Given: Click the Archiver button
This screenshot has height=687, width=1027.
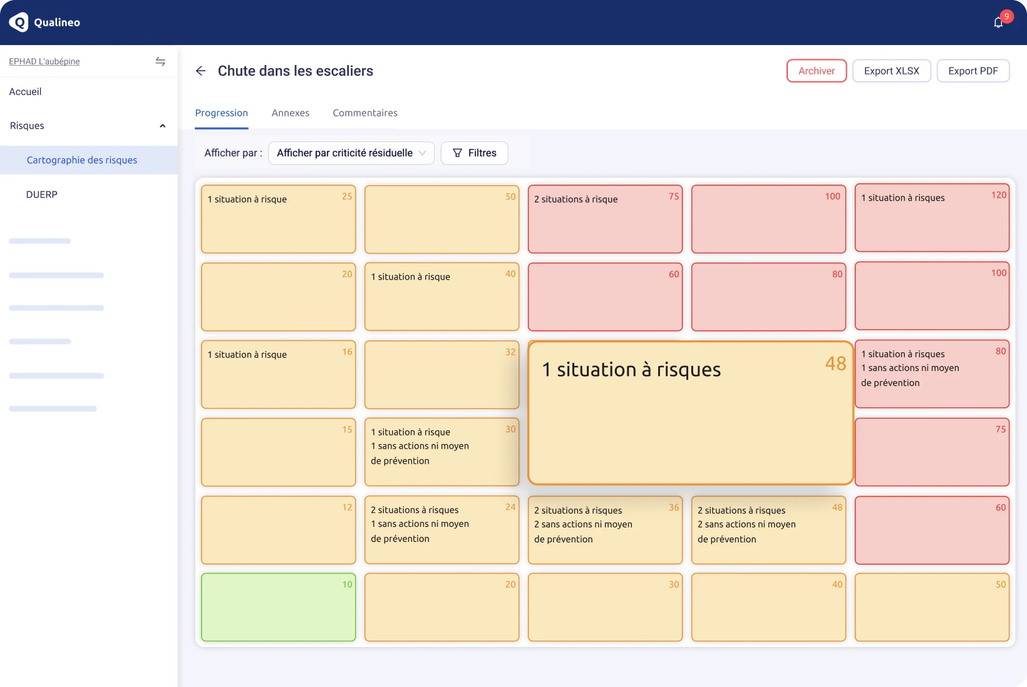Looking at the screenshot, I should pyautogui.click(x=817, y=71).
